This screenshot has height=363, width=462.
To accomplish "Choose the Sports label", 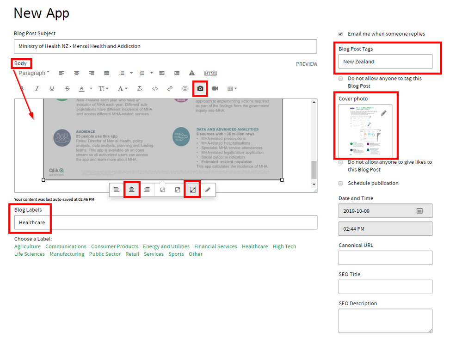I will (176, 254).
